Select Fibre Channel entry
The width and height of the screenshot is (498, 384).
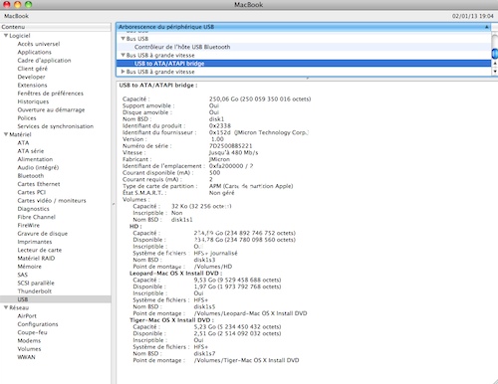[x=37, y=217]
